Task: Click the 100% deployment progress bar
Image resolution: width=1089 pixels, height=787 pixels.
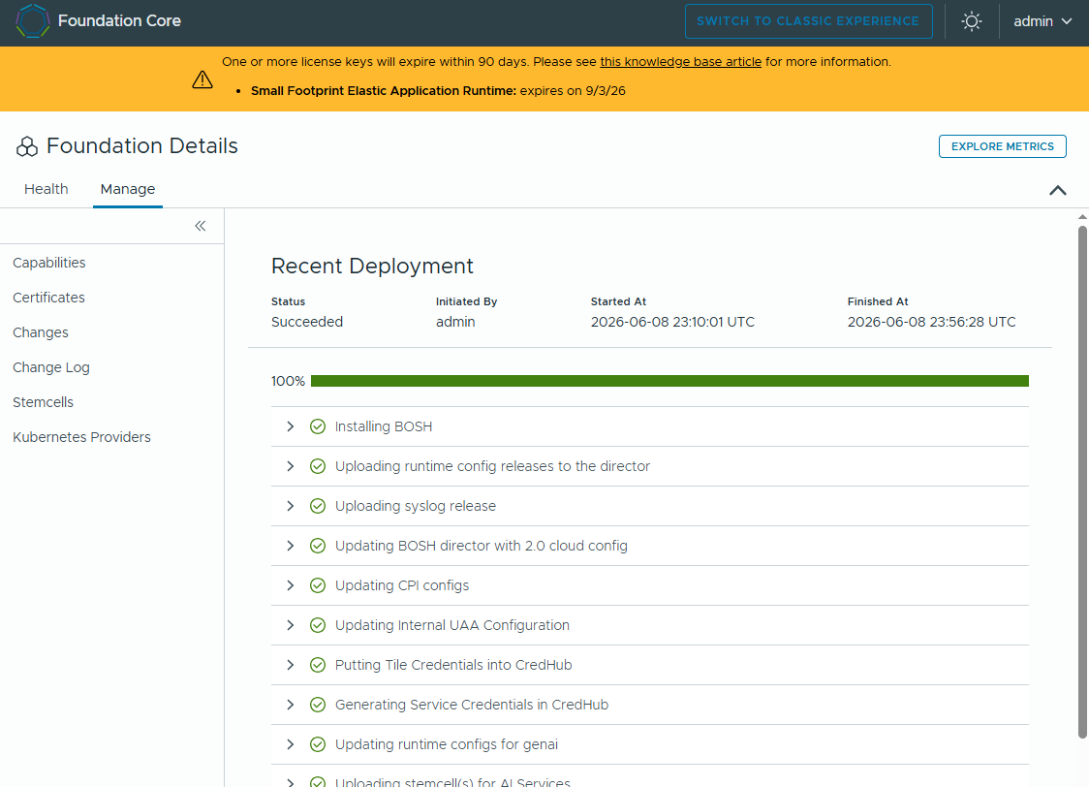Action: [x=669, y=381]
